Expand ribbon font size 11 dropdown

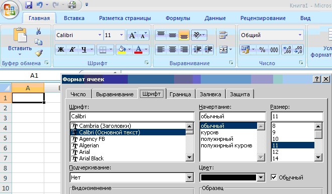[x=121, y=35]
